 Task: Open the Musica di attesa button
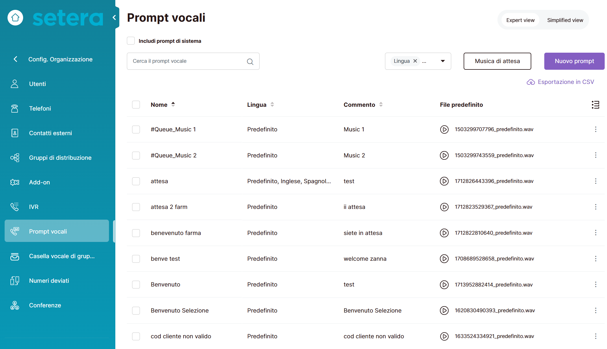coord(497,61)
